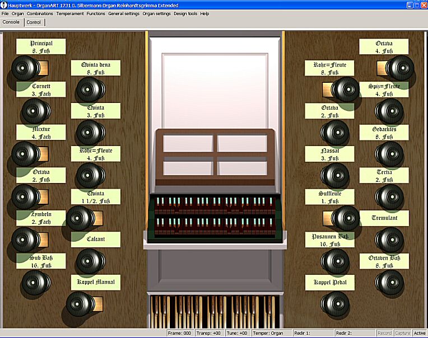The image size is (428, 338).
Task: Click the Koppel Manual label
Action: click(96, 283)
